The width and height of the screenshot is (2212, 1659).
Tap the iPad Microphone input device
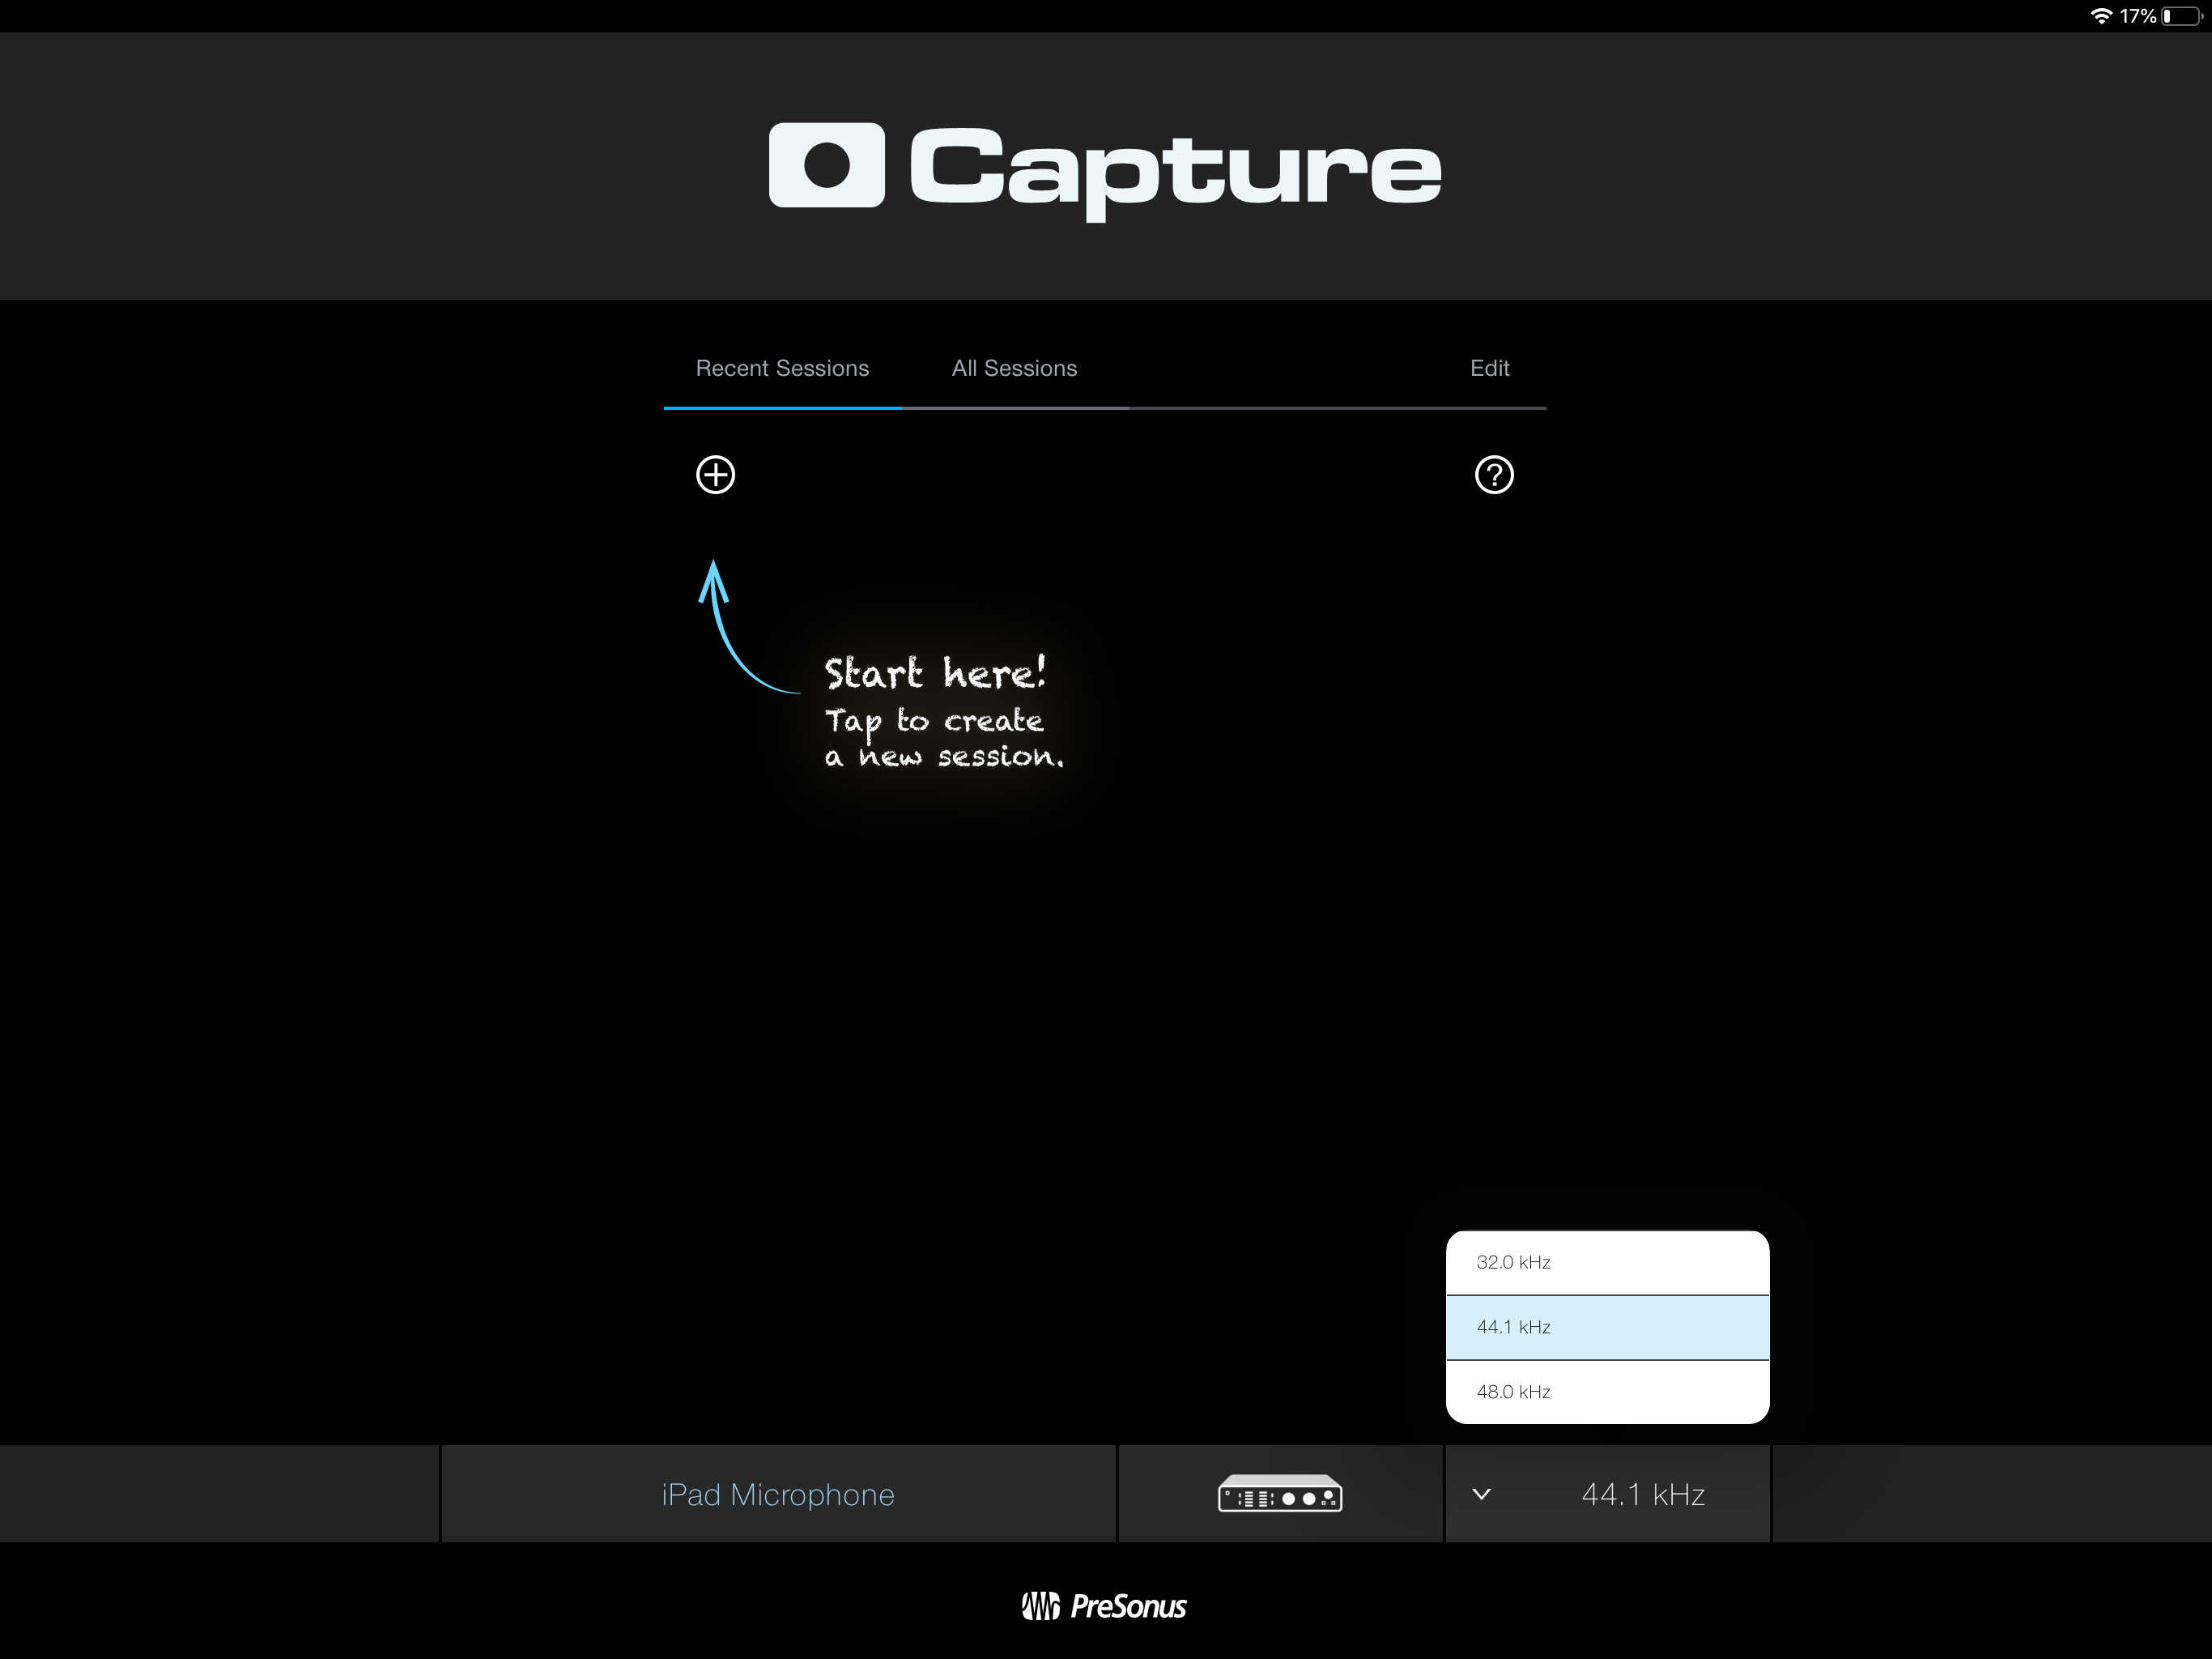coord(778,1494)
